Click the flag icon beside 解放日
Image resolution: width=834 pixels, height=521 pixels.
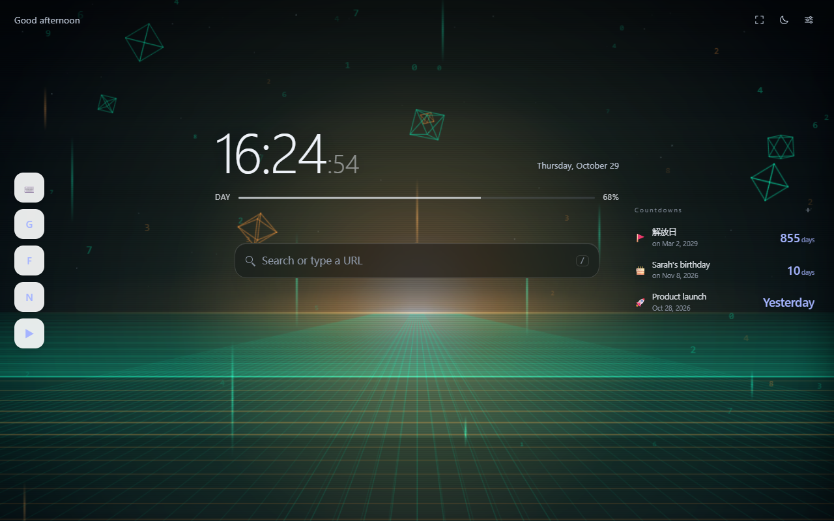[x=640, y=238]
